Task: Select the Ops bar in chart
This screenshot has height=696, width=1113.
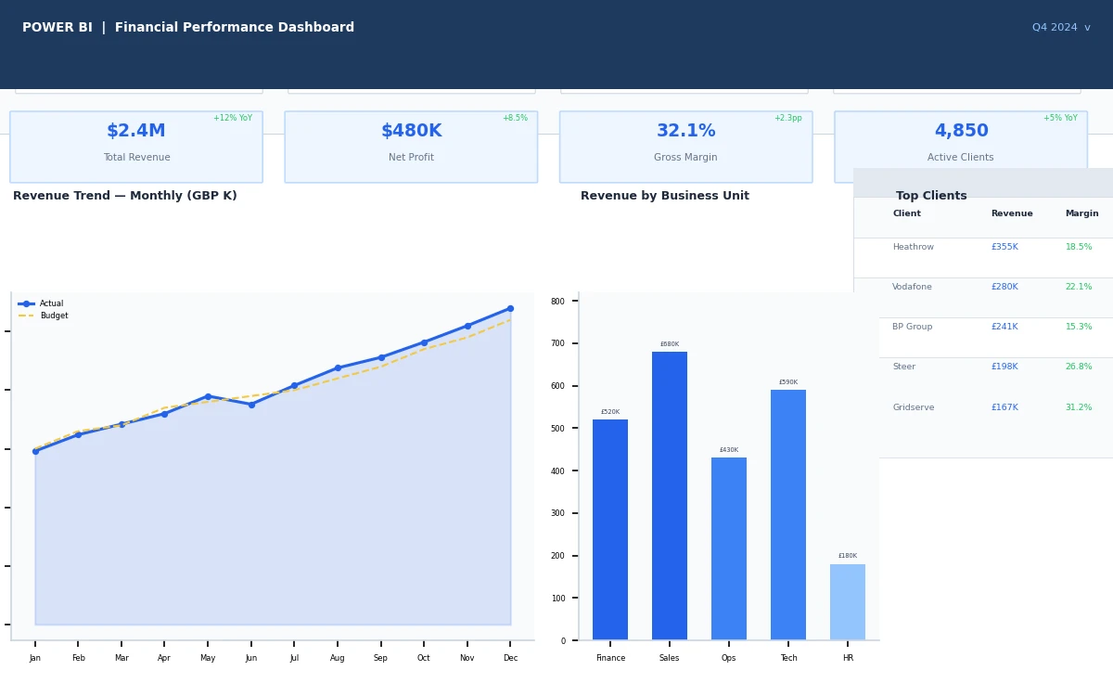Action: click(x=729, y=548)
